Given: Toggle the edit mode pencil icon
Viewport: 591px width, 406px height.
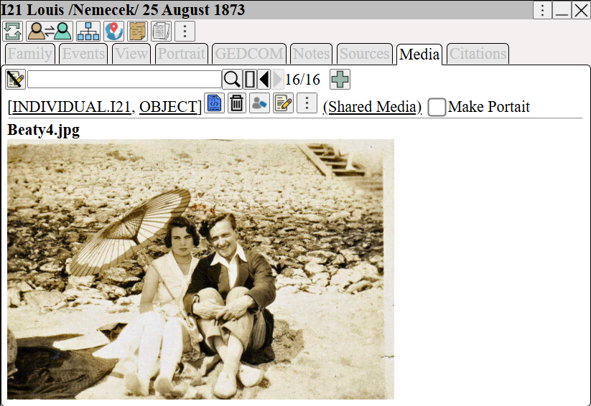Looking at the screenshot, I should tap(16, 80).
